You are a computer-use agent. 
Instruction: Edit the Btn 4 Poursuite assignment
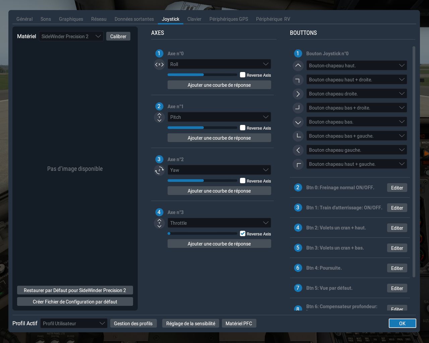[x=397, y=268]
